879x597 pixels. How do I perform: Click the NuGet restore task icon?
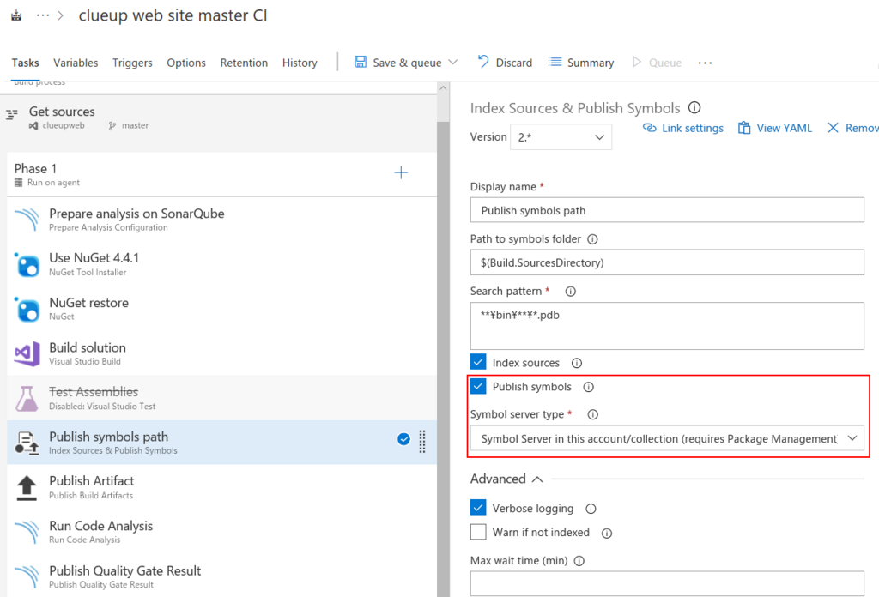(x=27, y=309)
